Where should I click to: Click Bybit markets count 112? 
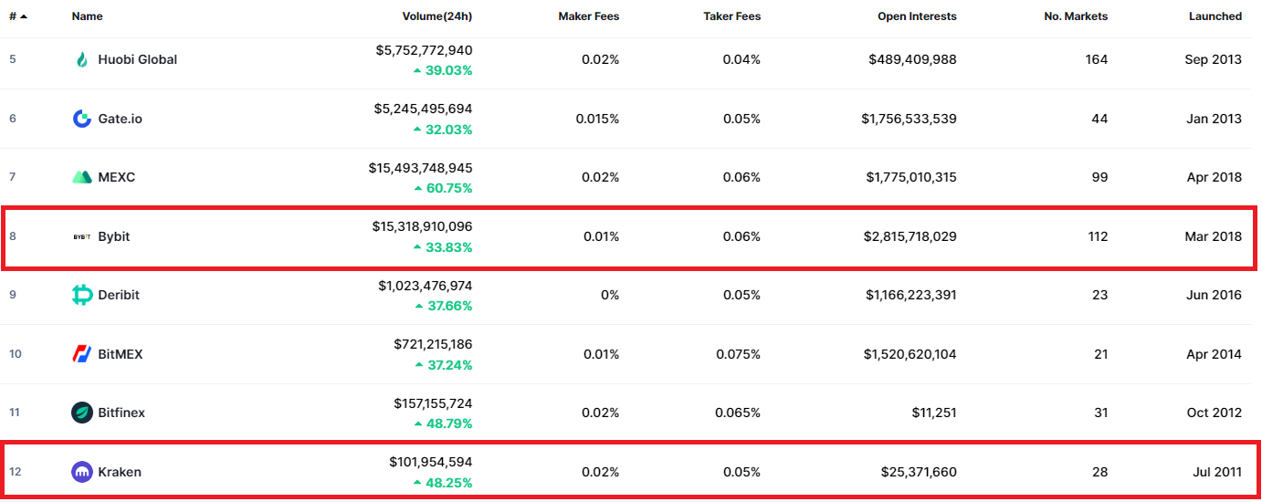click(1098, 236)
